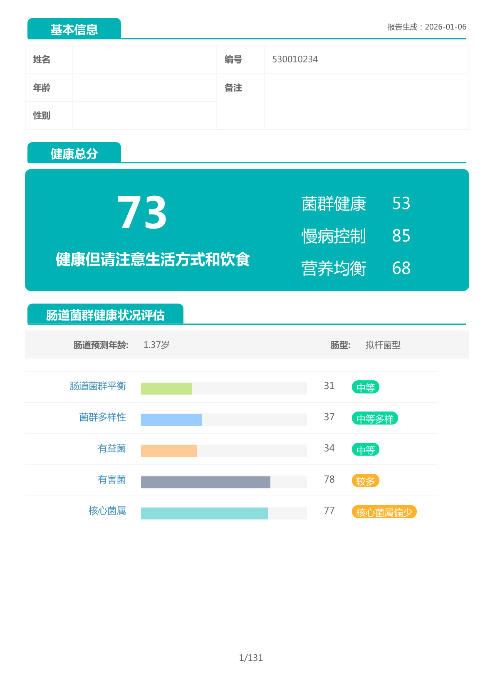
Task: Click the orange 较多 status badge
Action: click(x=366, y=481)
